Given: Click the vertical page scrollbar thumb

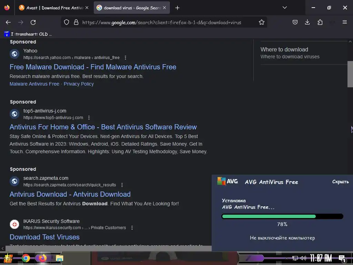Looking at the screenshot, I should point(350,74).
